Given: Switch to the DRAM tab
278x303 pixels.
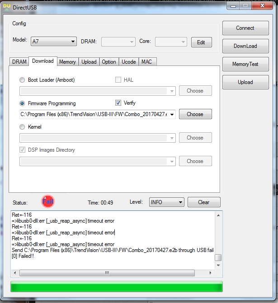Looking at the screenshot, I should click(19, 62).
